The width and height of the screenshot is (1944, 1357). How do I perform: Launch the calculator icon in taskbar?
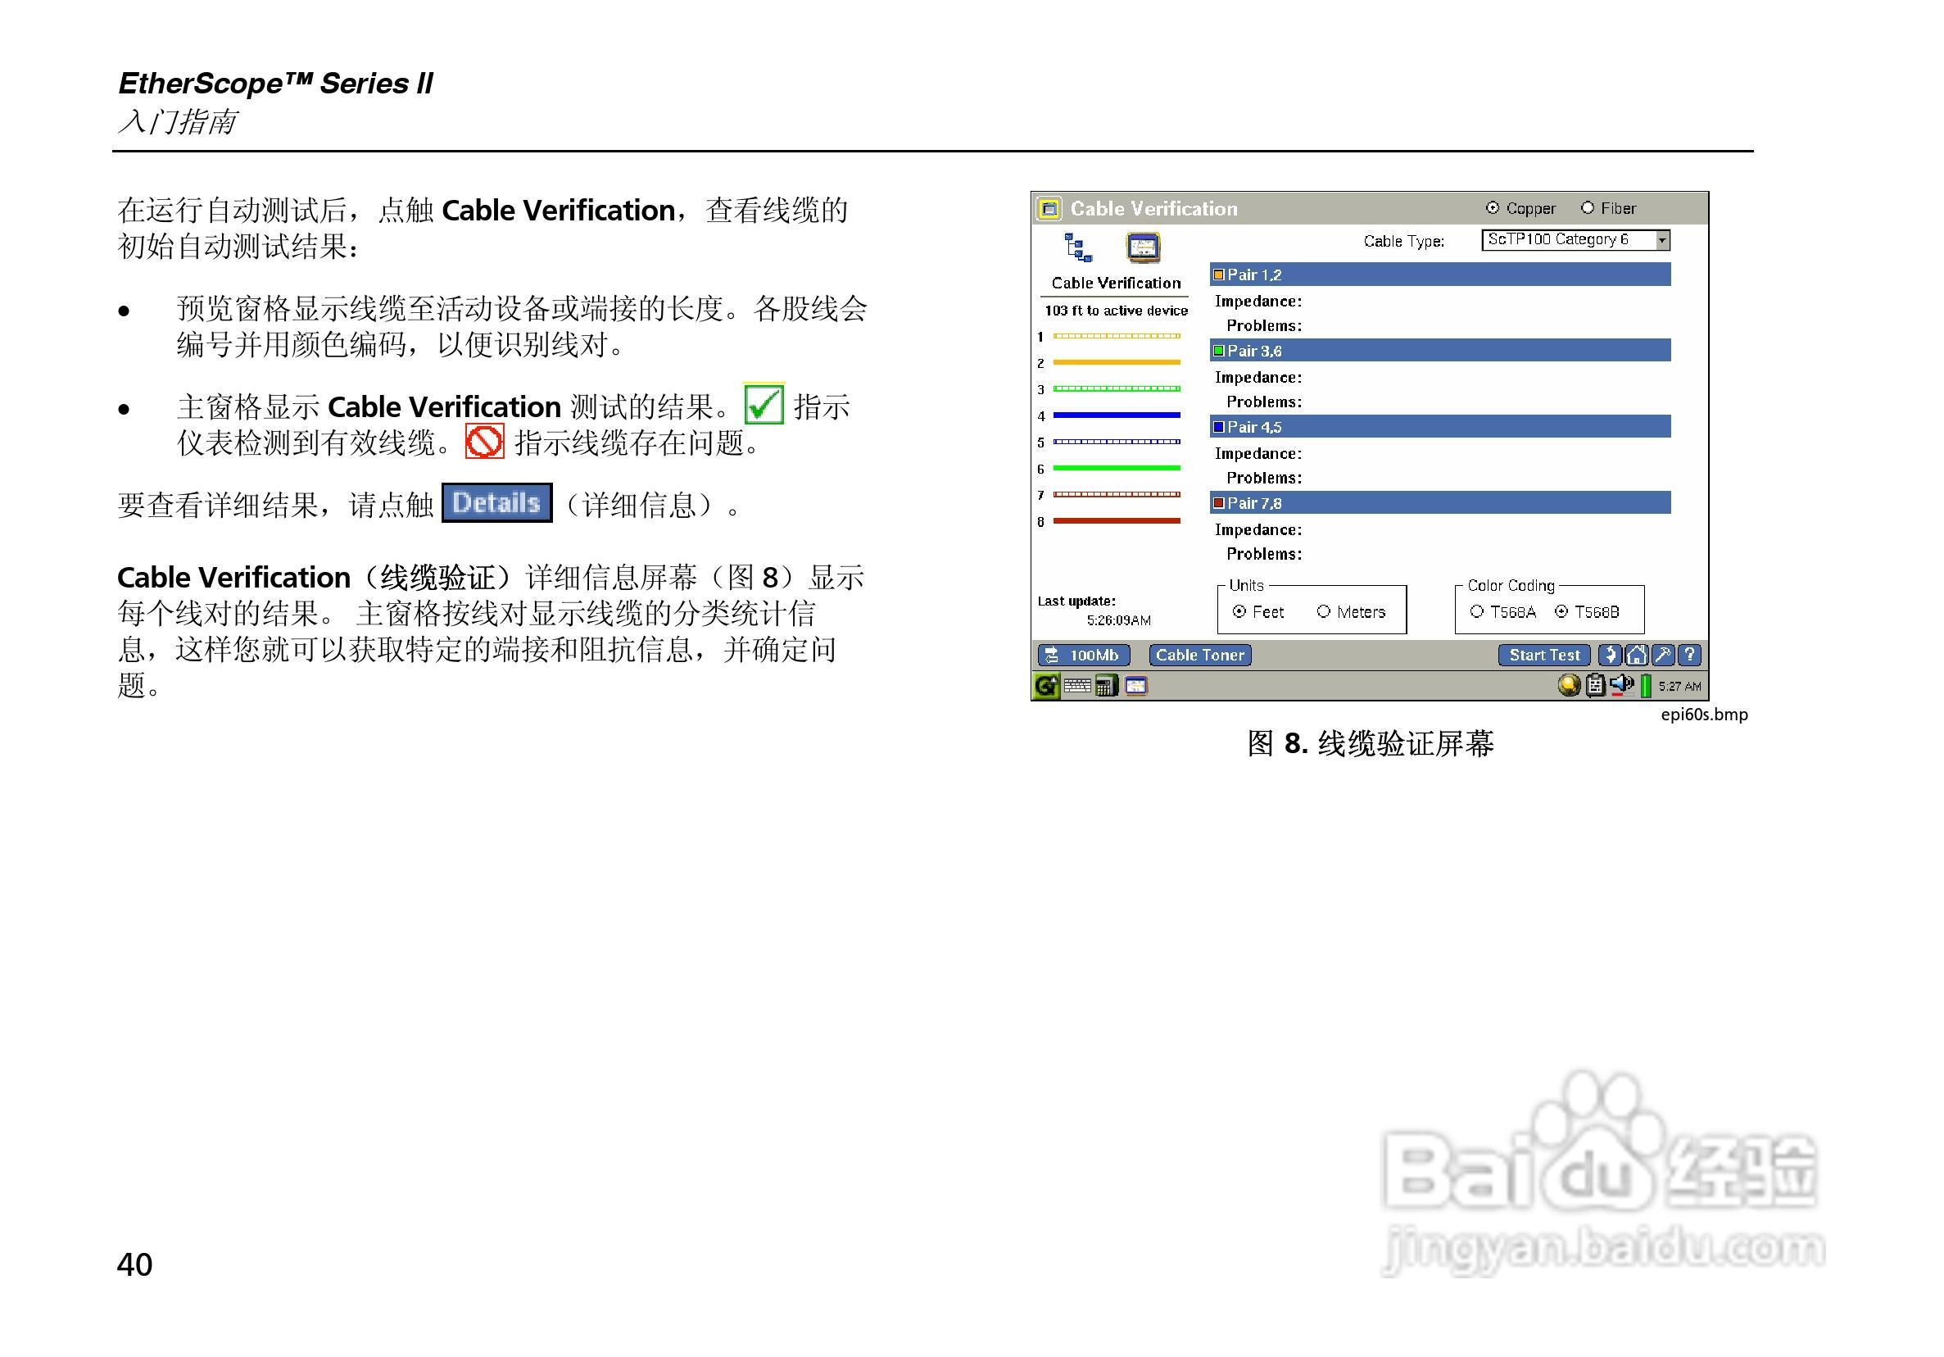pos(1106,686)
